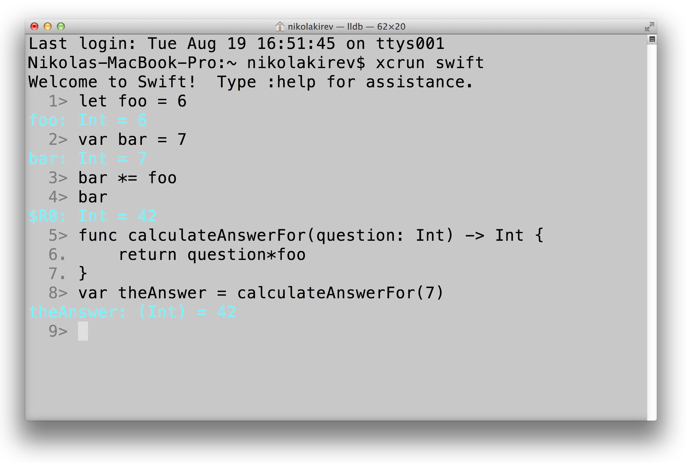Click the cyan "$R0: Int = 42" result
Image resolution: width=686 pixels, height=463 pixels.
coord(93,216)
